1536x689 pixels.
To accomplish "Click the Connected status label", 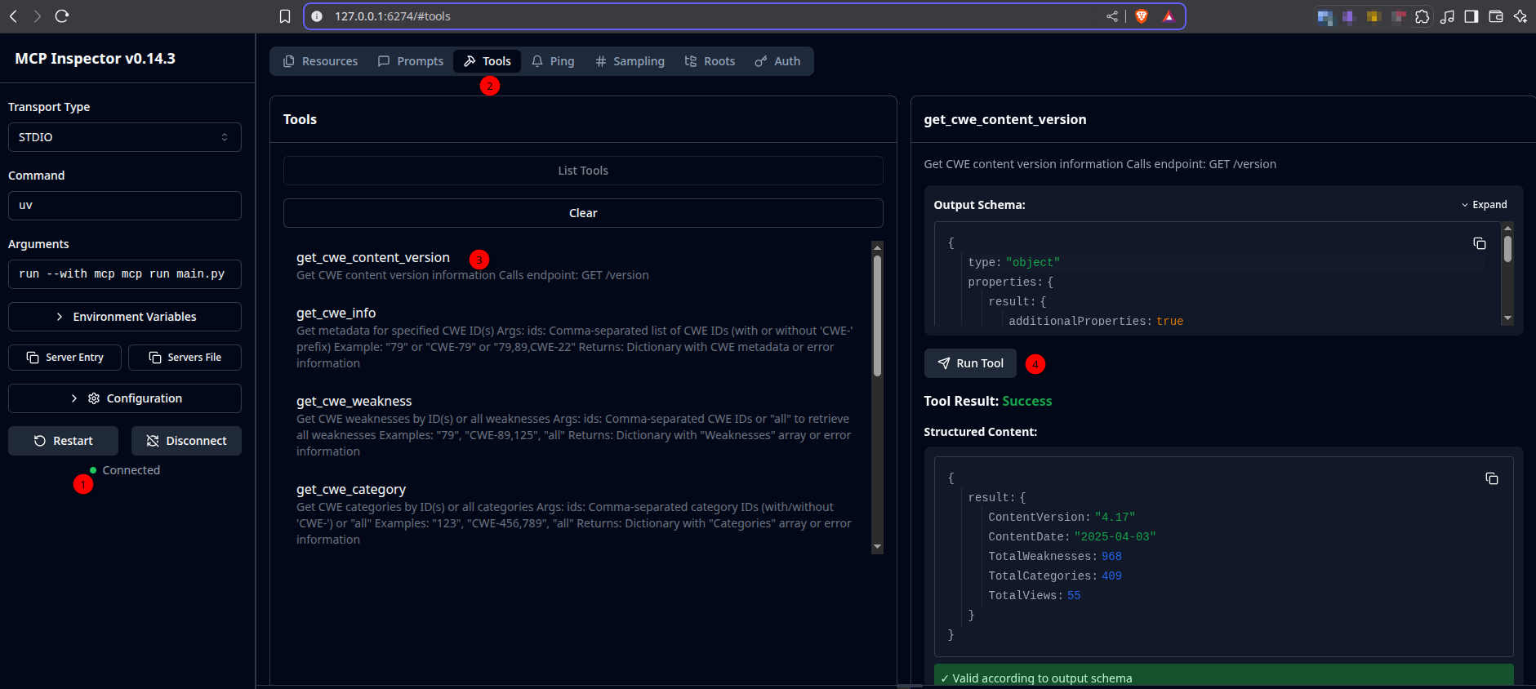I will (131, 470).
